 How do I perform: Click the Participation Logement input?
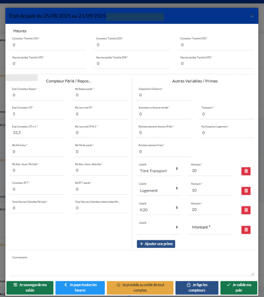click(x=227, y=133)
